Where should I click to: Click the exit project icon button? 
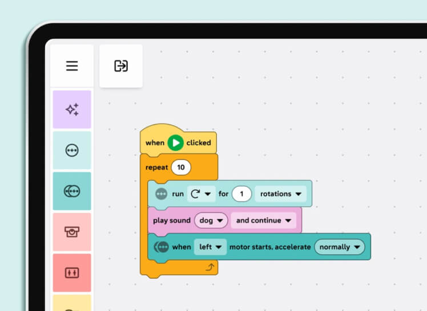(x=120, y=66)
